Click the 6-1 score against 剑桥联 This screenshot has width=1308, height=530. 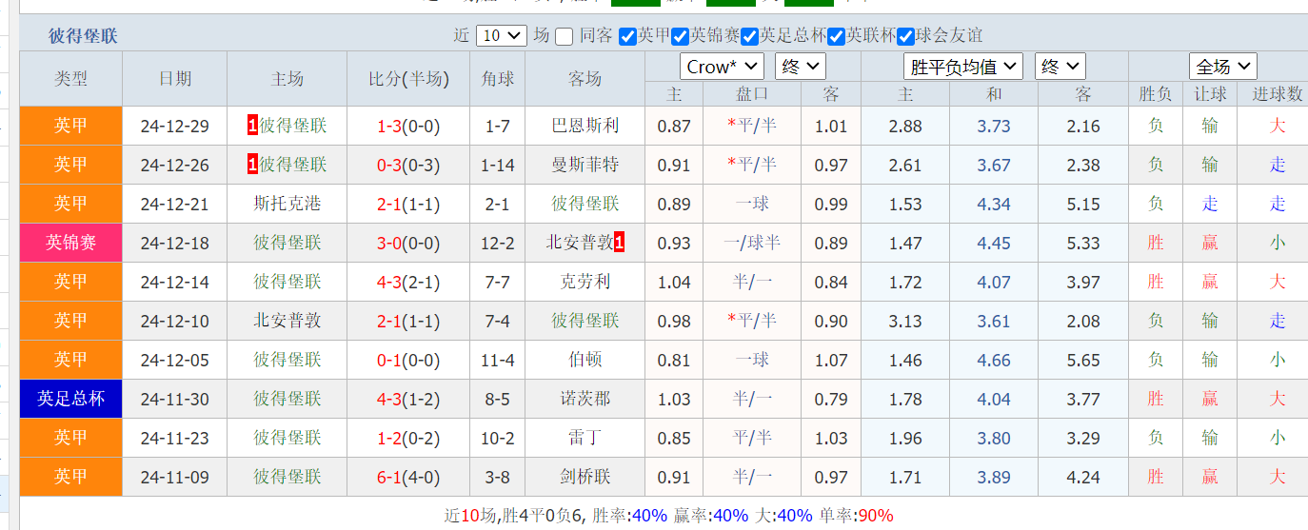point(388,477)
